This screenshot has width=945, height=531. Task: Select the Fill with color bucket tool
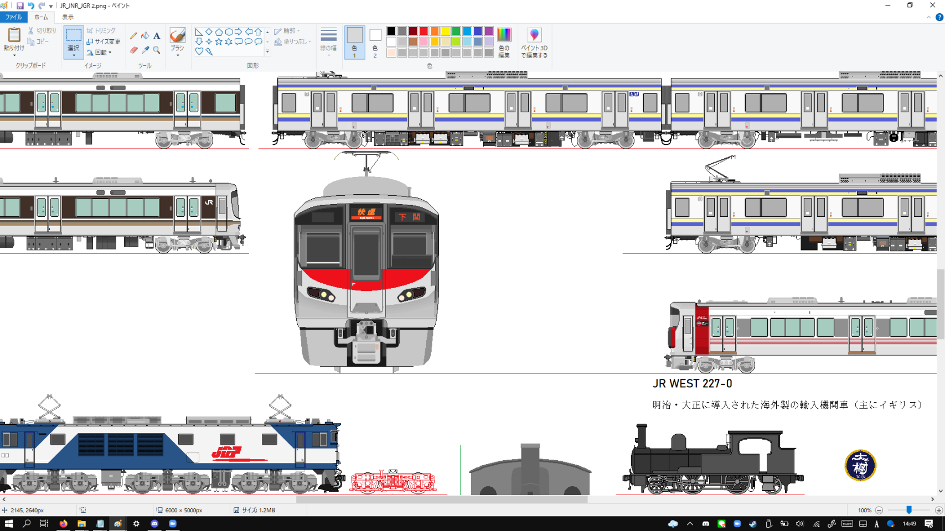[x=145, y=36]
